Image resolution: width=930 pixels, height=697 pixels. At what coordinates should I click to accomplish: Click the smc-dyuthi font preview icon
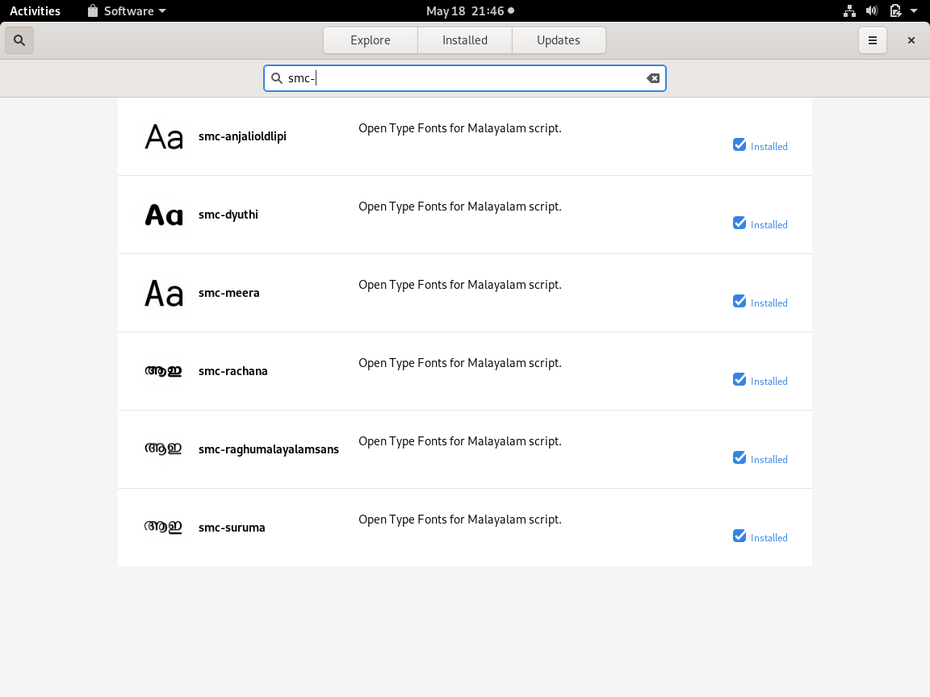[164, 215]
